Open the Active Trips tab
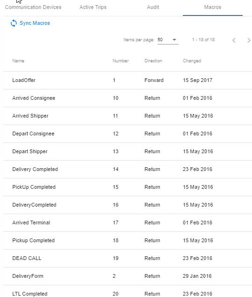 pyautogui.click(x=93, y=7)
